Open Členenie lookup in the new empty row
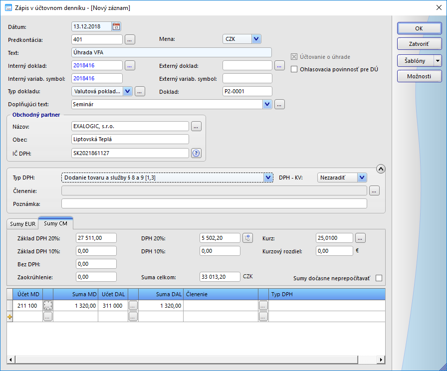This screenshot has height=371, width=447. 263,317
